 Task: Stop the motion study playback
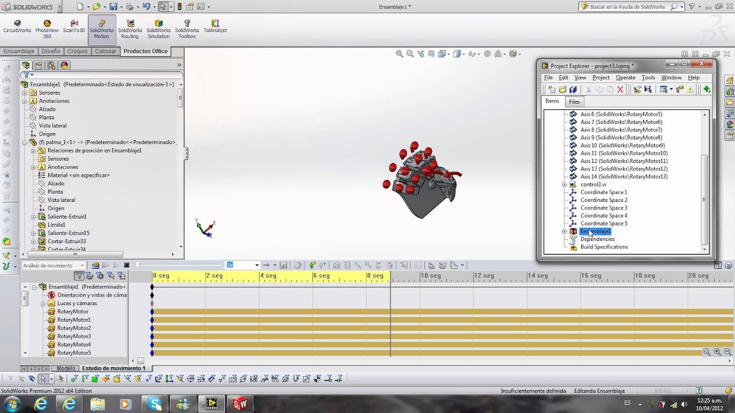(x=127, y=266)
